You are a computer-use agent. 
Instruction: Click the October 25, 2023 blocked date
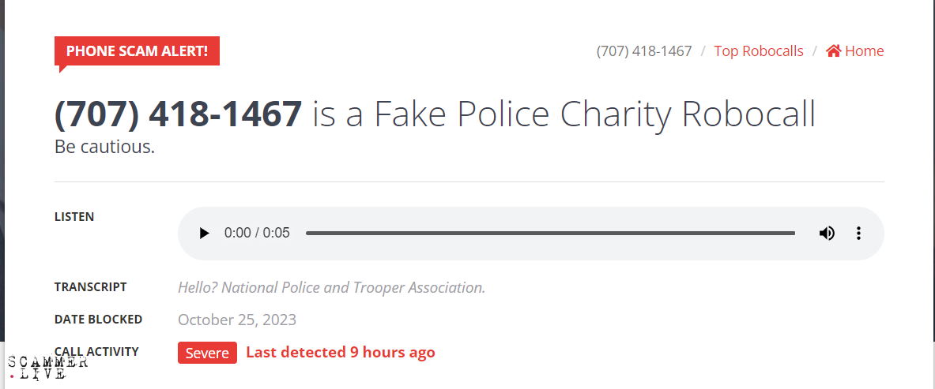tap(237, 320)
